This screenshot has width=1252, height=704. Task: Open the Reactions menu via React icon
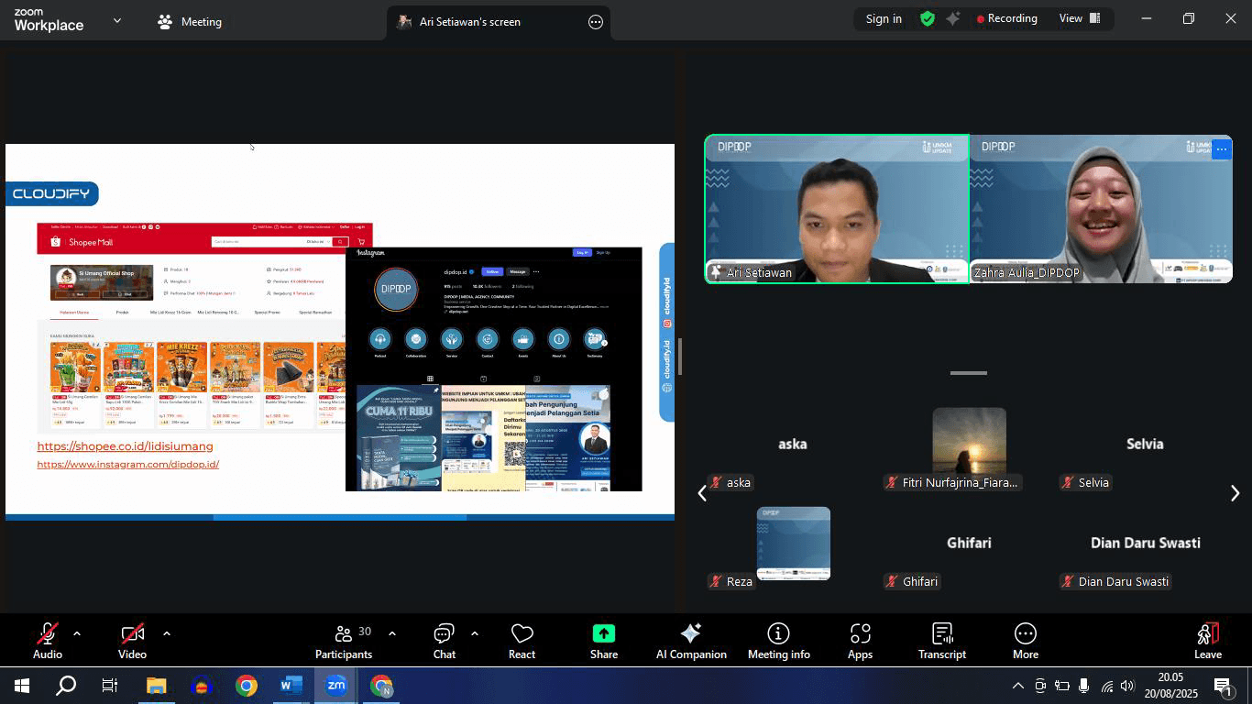522,639
